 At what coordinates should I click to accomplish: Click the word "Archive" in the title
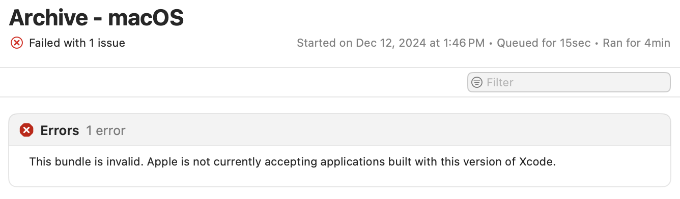[48, 18]
